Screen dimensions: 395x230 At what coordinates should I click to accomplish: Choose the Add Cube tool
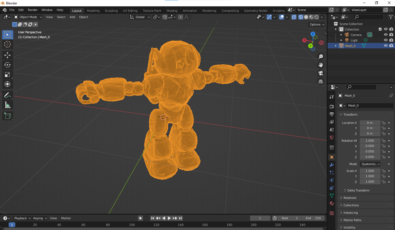pos(7,116)
